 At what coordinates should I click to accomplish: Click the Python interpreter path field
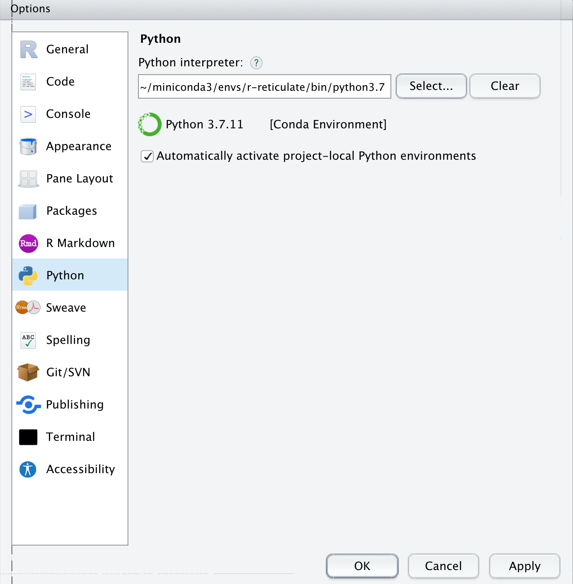tap(265, 86)
